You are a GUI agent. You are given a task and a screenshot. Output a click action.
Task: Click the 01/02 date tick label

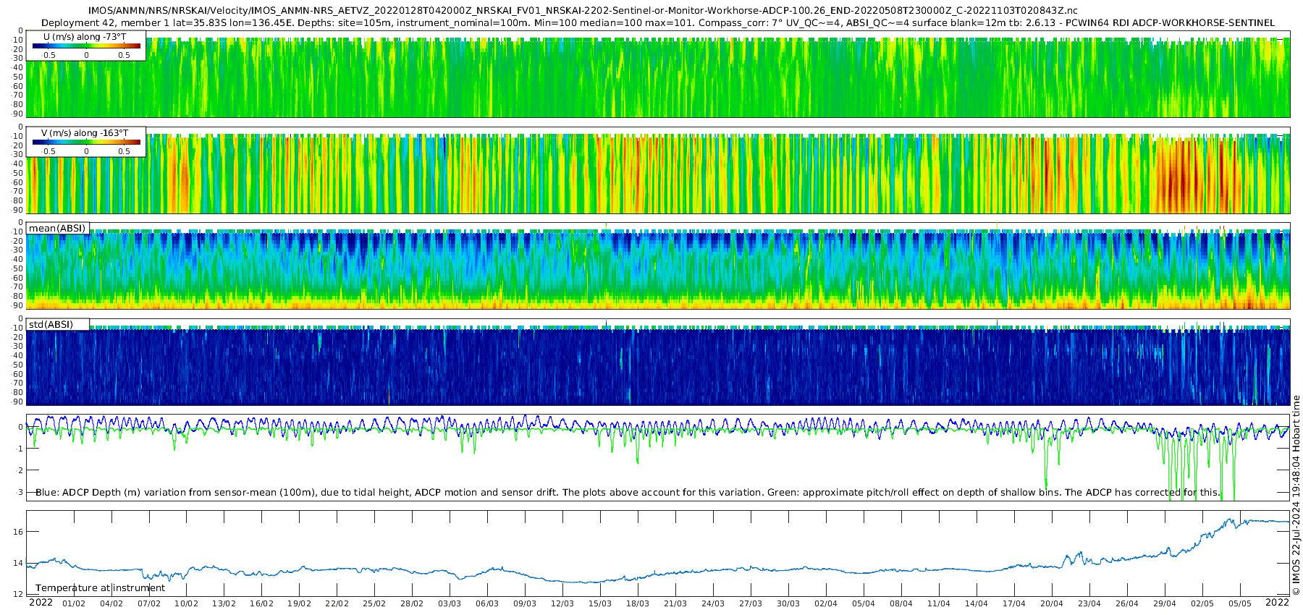[74, 603]
